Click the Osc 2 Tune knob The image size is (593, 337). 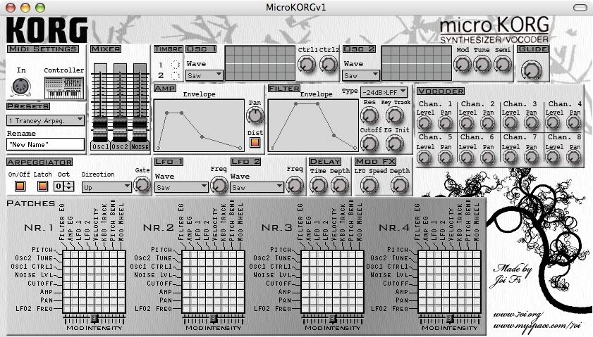[x=482, y=65]
